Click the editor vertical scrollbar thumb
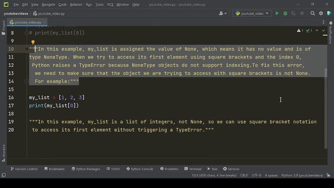 [326, 108]
